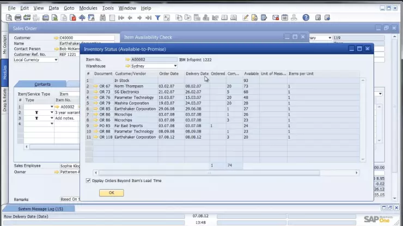Open Type dropdown in Sales Order row 4
Image resolution: width=403 pixels, height=226 pixels.
click(52, 124)
